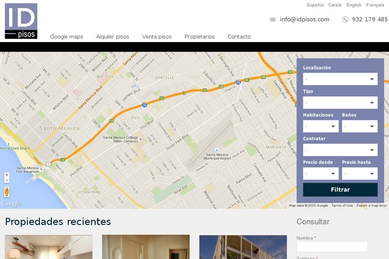Image resolution: width=389 pixels, height=259 pixels.
Task: Open third property thumbnail of building
Action: [x=243, y=247]
